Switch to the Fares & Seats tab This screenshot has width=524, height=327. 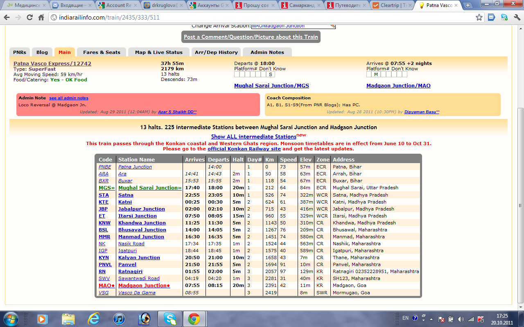102,52
